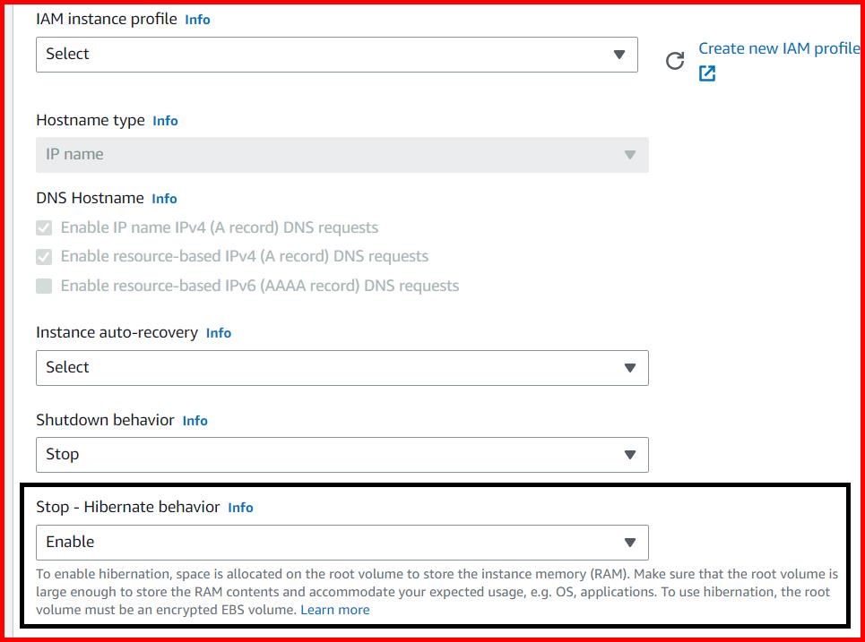Check Enable resource-based IPv6 (AAAA record) DNS requests
The width and height of the screenshot is (865, 642).
click(45, 286)
